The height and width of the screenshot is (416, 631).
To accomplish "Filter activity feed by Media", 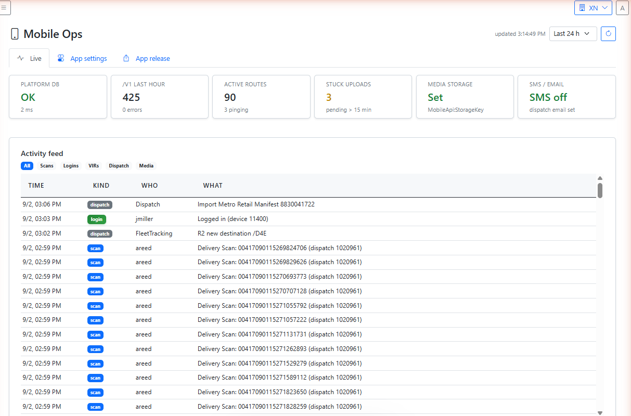I will click(146, 166).
